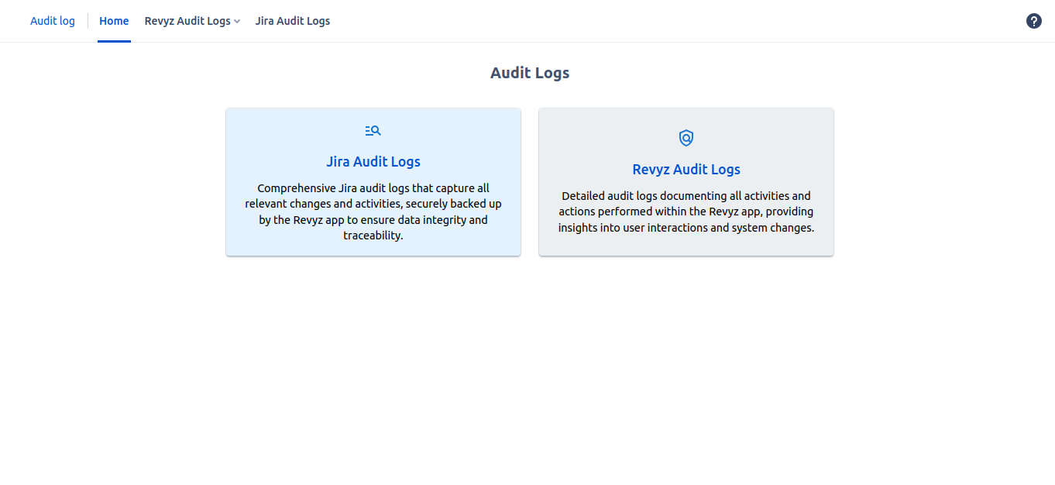Click the search-list icon on Jira card
Viewport: 1055px width, 485px height.
point(373,130)
